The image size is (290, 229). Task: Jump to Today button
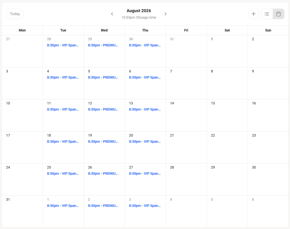point(15,14)
